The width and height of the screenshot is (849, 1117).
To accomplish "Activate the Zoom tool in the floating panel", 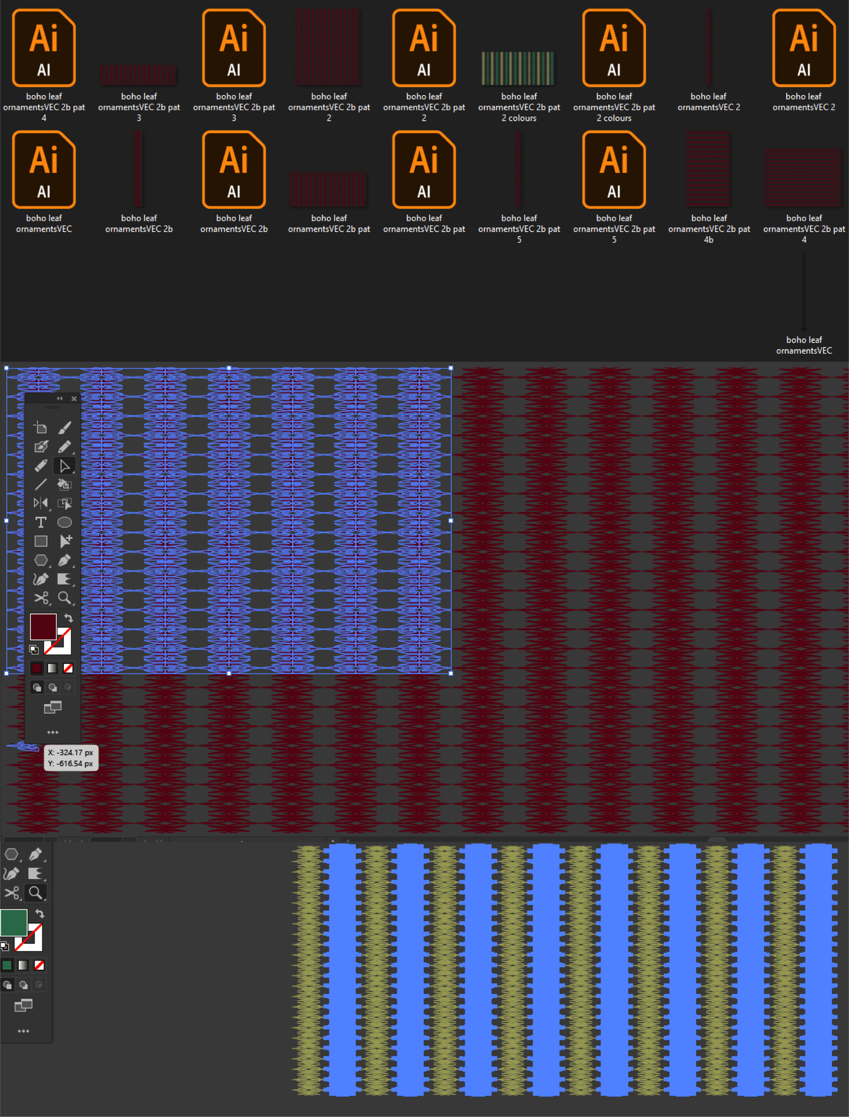I will click(x=65, y=598).
